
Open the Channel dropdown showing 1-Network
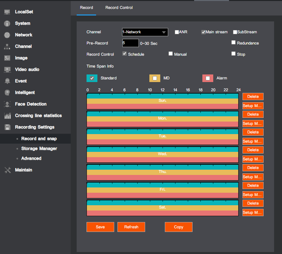[x=145, y=32]
